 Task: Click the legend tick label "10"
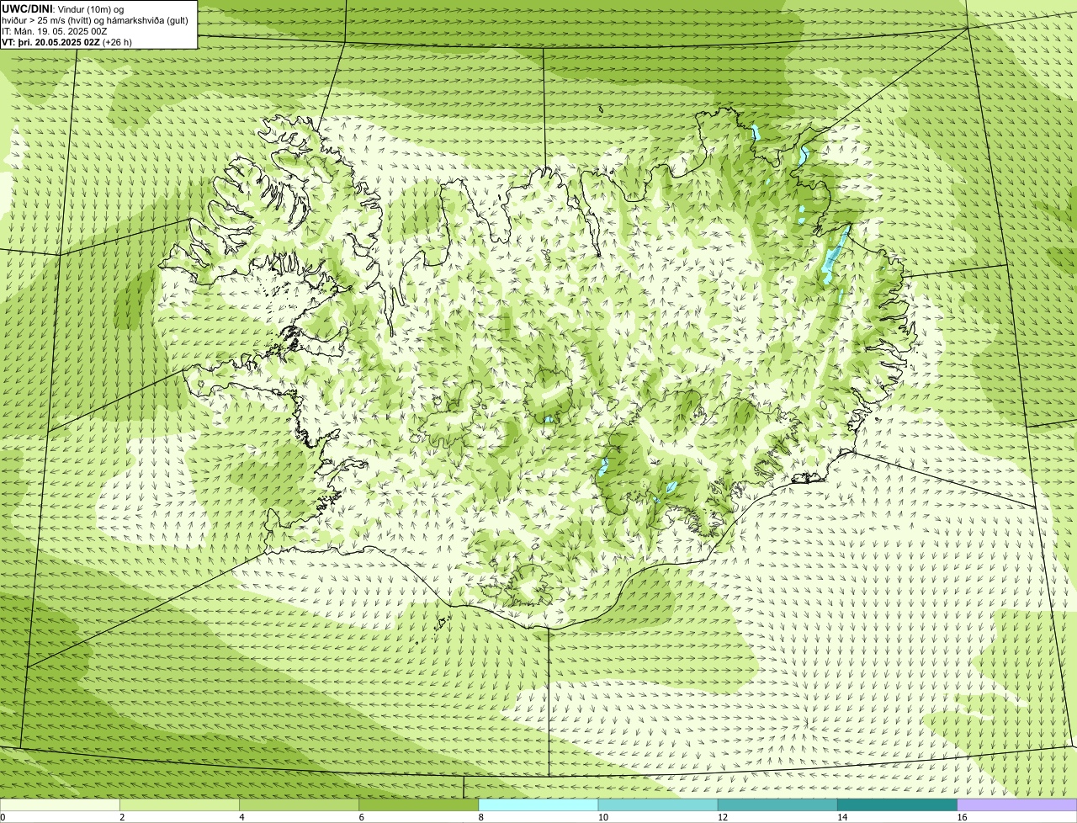603,817
